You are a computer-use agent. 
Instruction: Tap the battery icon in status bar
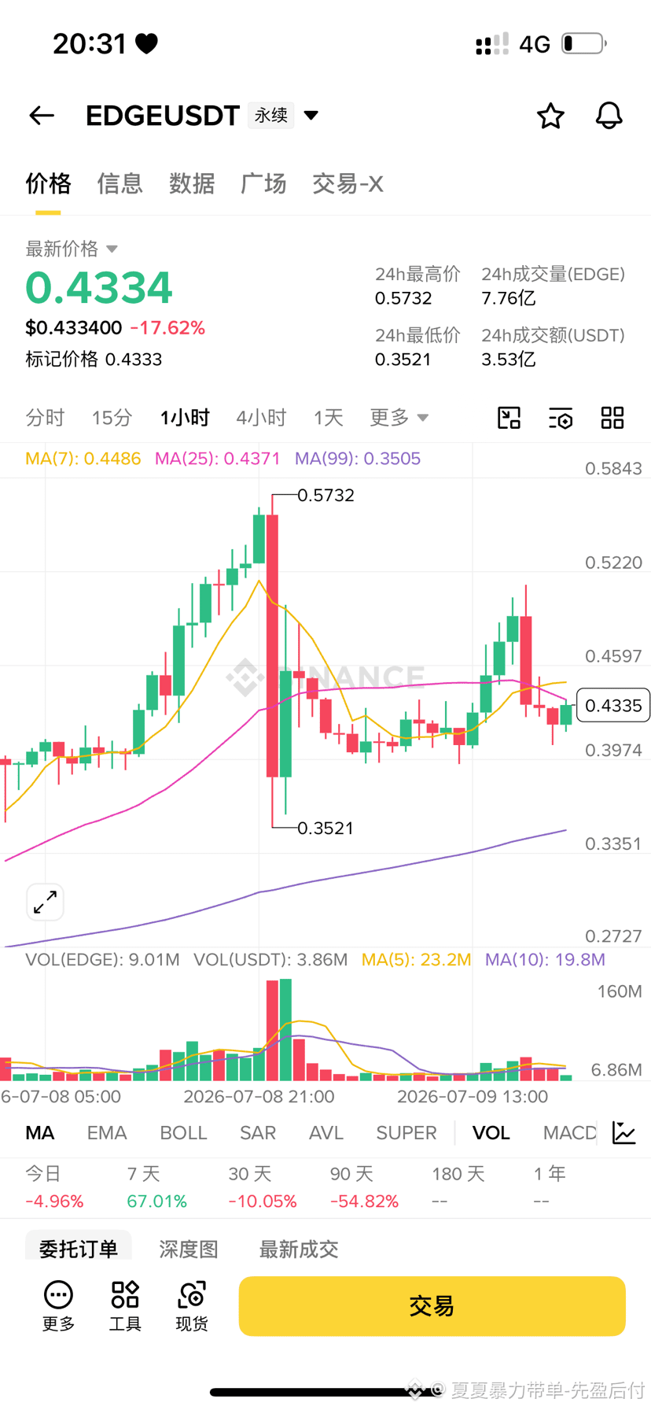pyautogui.click(x=584, y=43)
